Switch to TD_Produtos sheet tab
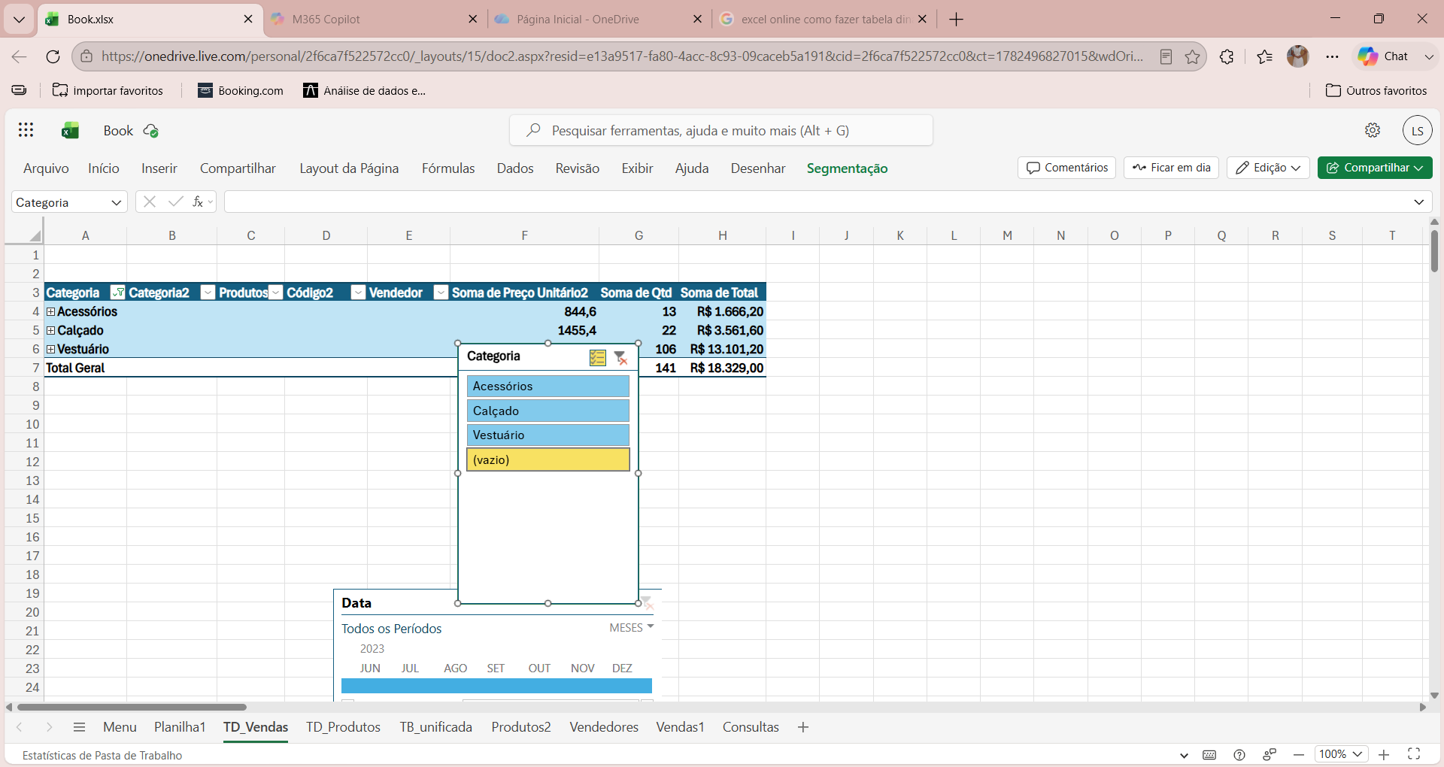Viewport: 1444px width, 767px height. [x=343, y=727]
